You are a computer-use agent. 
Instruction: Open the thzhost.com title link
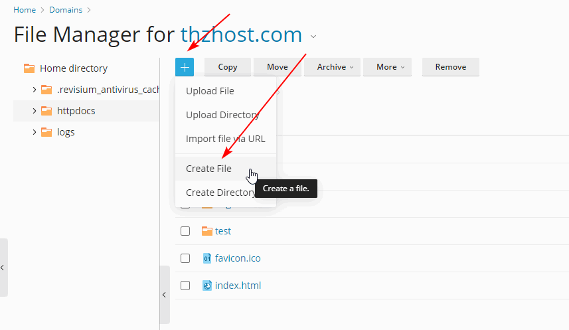pos(241,35)
